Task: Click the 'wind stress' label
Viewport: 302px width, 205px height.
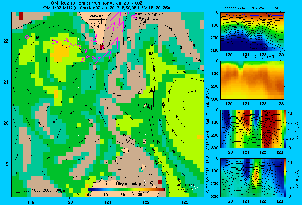Action: (185, 184)
